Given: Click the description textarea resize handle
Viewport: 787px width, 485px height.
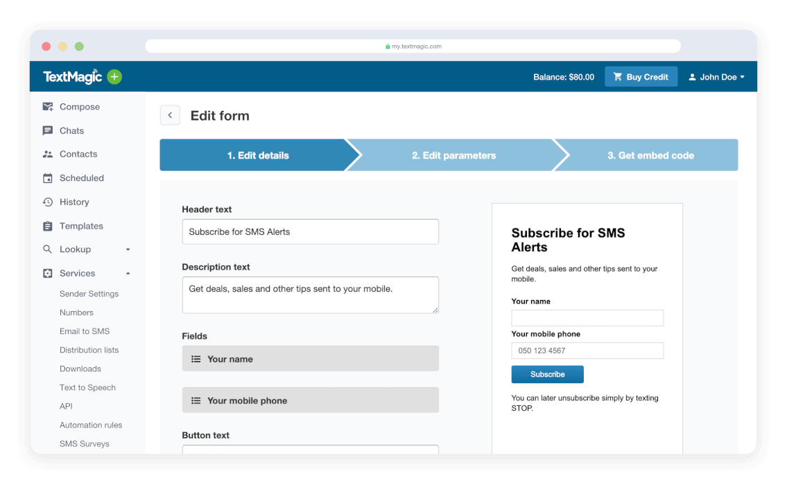Looking at the screenshot, I should pyautogui.click(x=435, y=310).
